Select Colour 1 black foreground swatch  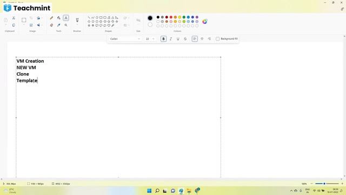tap(150, 18)
